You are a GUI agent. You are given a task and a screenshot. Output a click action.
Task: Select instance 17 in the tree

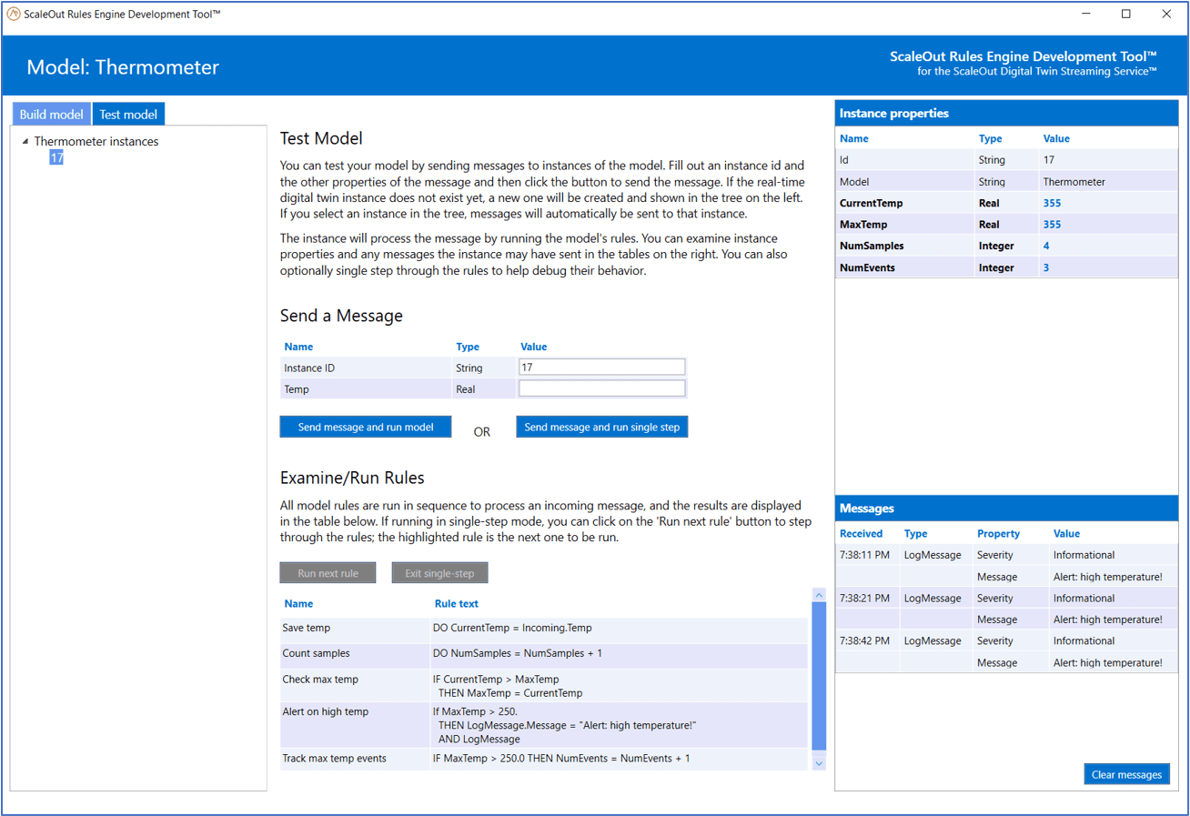tap(56, 158)
